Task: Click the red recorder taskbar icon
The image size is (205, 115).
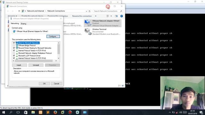Action: point(70,112)
